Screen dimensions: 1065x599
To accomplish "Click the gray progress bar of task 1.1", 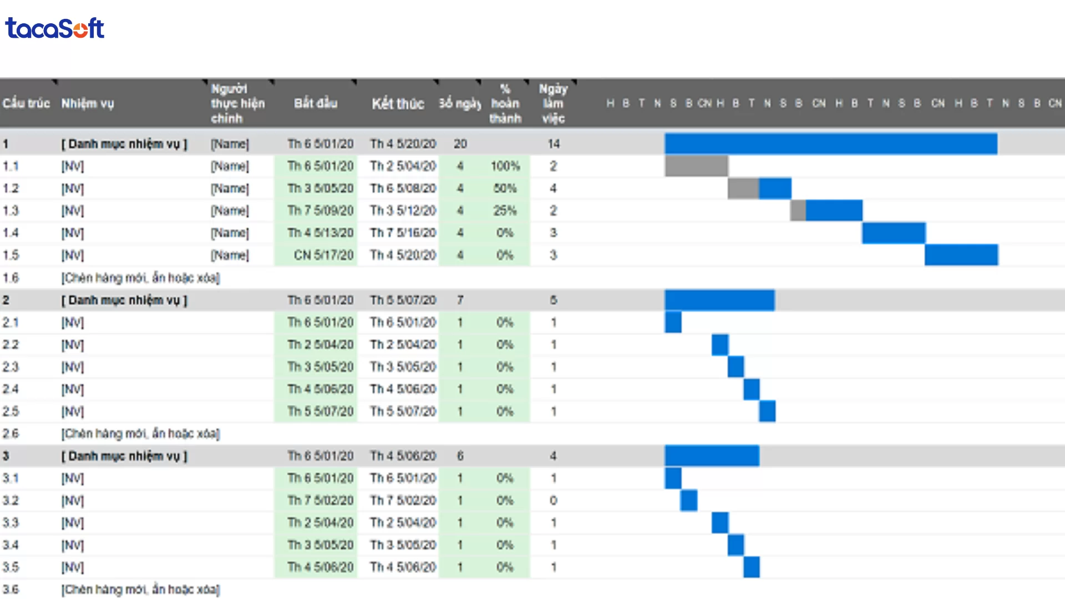I will click(696, 166).
